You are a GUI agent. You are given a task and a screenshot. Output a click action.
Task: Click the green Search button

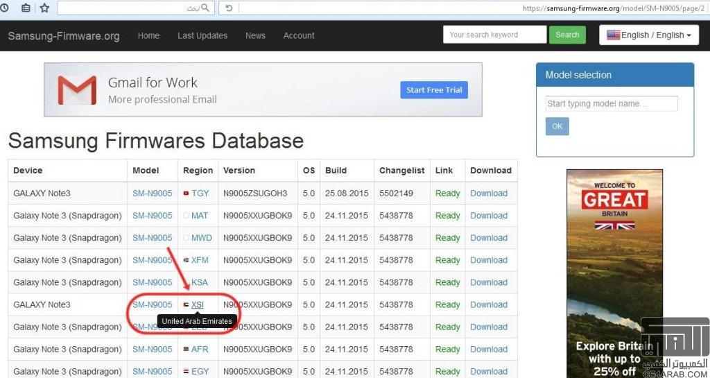567,35
